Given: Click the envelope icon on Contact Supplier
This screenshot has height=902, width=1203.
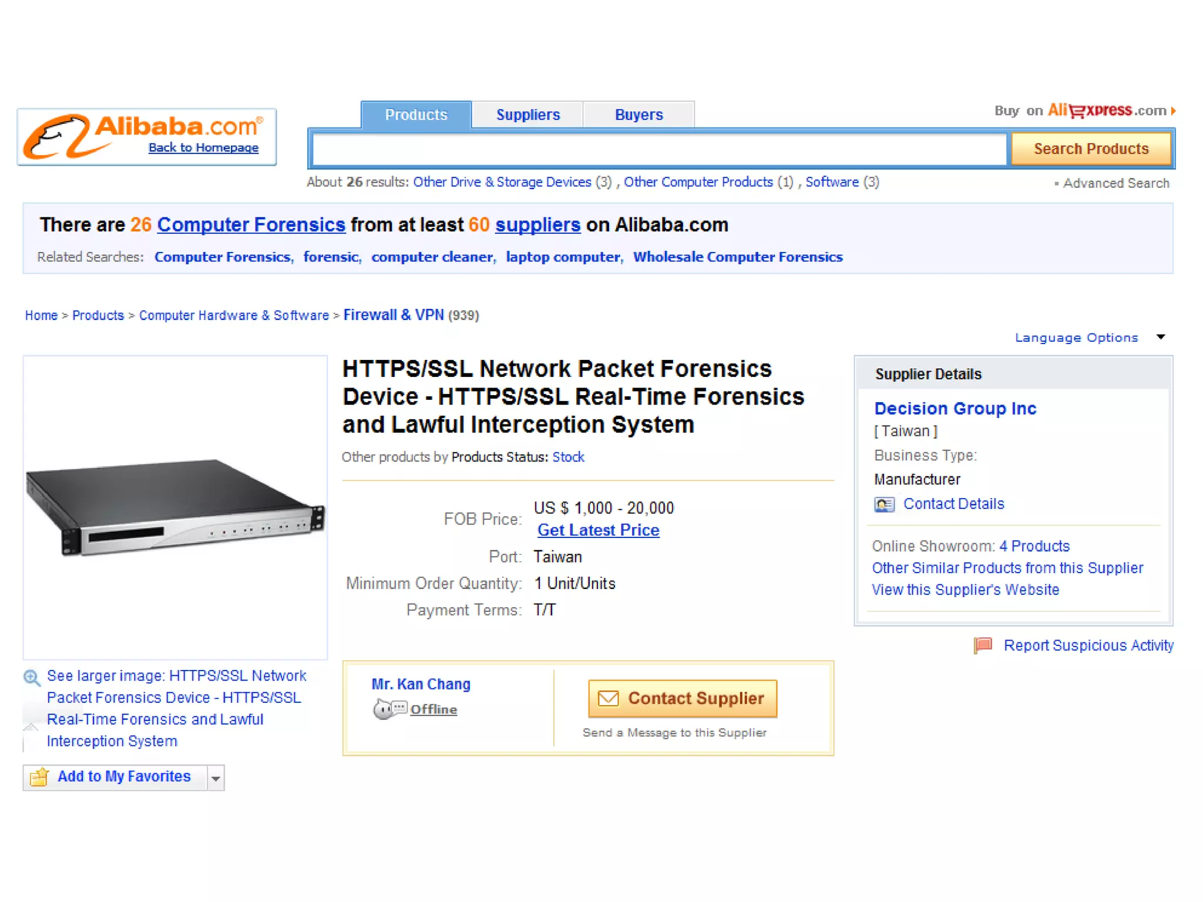Looking at the screenshot, I should point(608,698).
